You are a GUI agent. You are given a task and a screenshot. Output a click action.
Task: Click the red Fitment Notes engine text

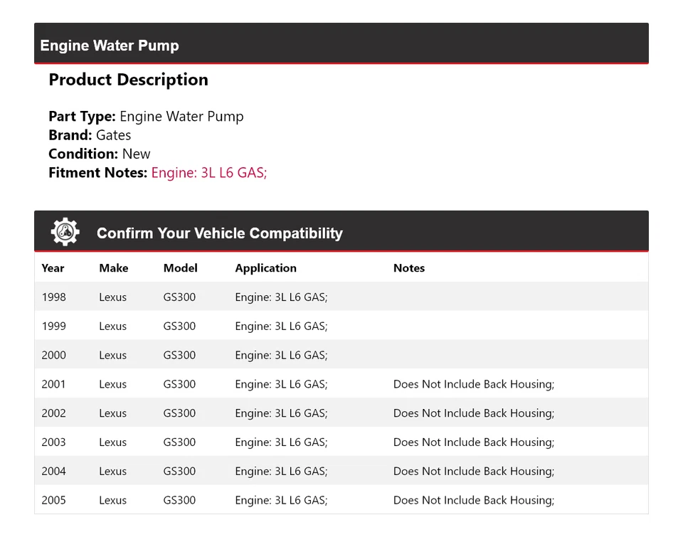[208, 172]
